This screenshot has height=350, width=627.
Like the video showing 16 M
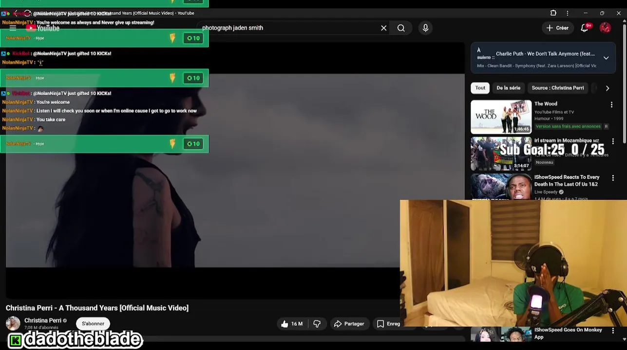tap(291, 324)
